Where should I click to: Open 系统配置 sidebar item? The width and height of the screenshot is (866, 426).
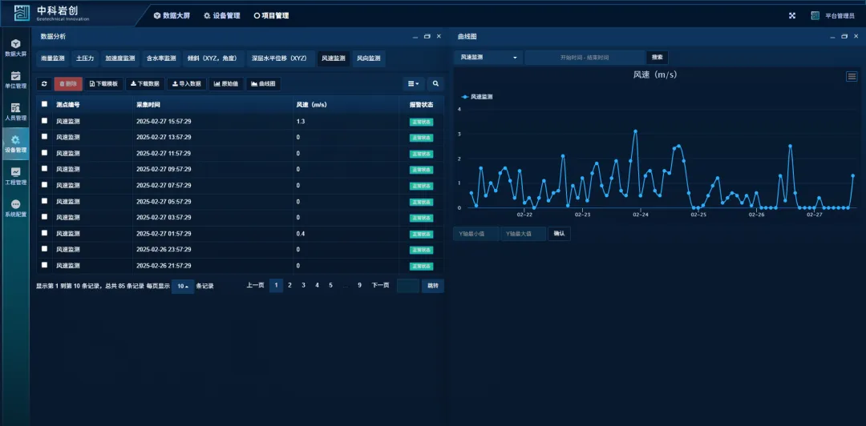point(15,208)
